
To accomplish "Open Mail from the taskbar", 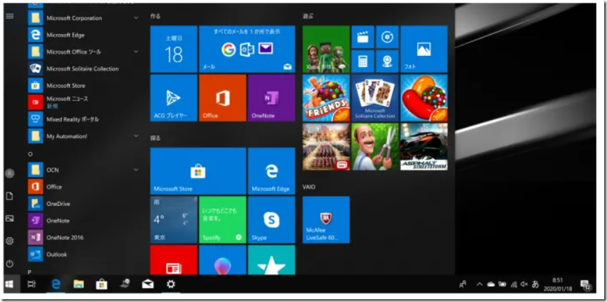I will [147, 285].
